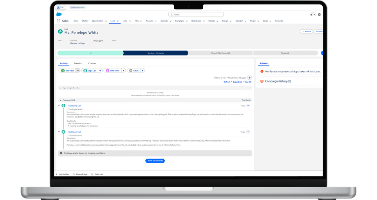Open Chatter in the top navigation bar
Viewport: 377px width, 200px height.
(x=85, y=21)
